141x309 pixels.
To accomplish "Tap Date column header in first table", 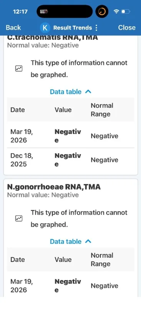I will [x=17, y=110].
